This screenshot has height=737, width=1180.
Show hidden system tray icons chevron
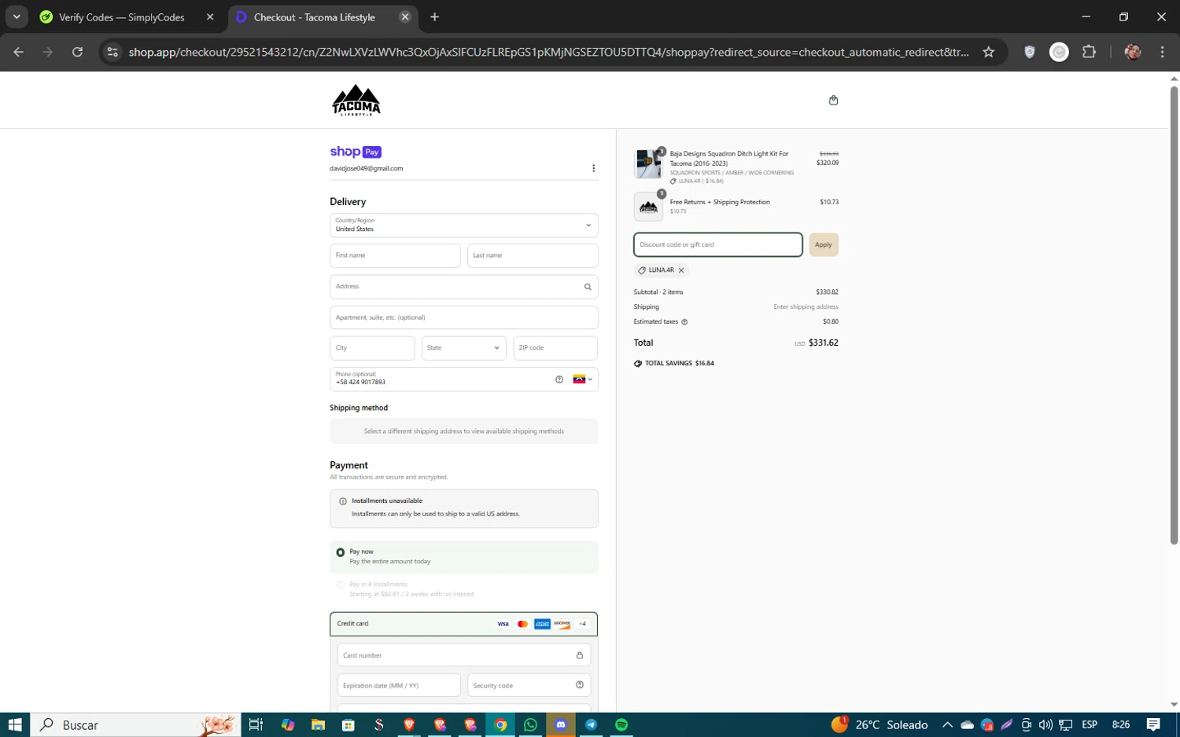click(947, 724)
